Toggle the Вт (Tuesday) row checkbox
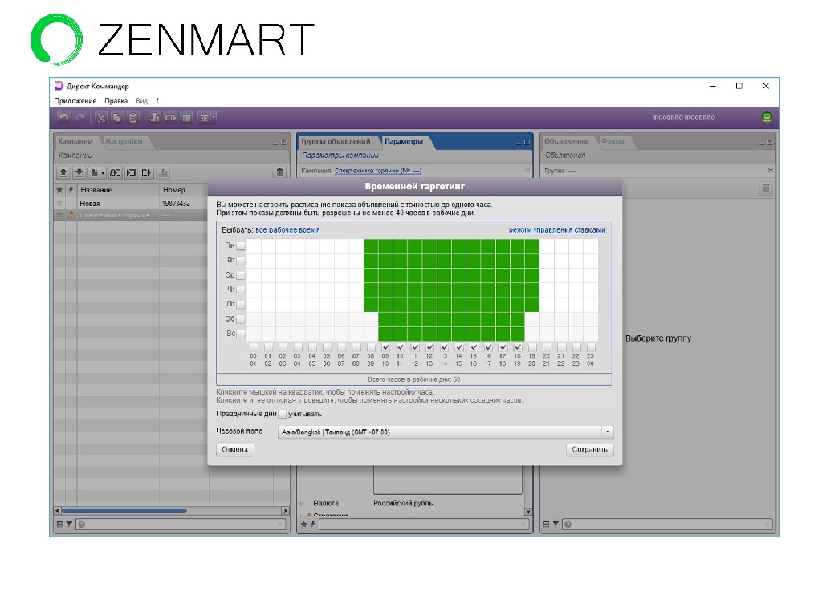The image size is (822, 616). tap(241, 261)
